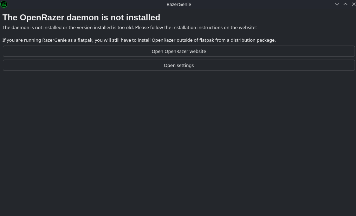Open settings from the error page

point(179,65)
